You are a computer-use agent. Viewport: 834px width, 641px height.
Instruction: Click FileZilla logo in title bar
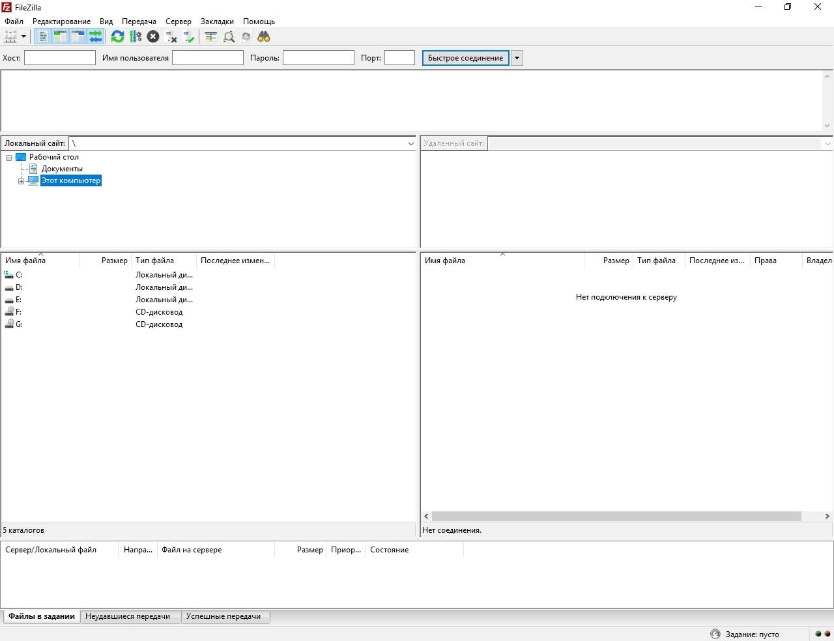tap(7, 7)
